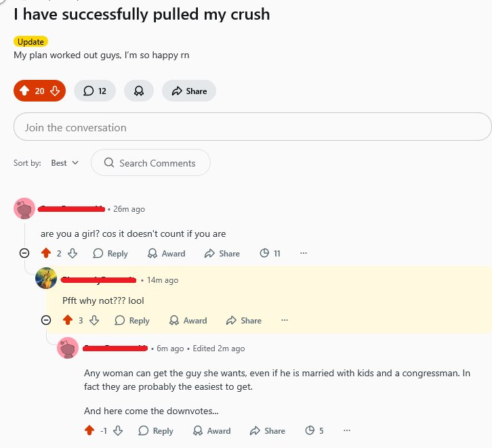Click the Update flair tag
492x448 pixels.
point(30,42)
